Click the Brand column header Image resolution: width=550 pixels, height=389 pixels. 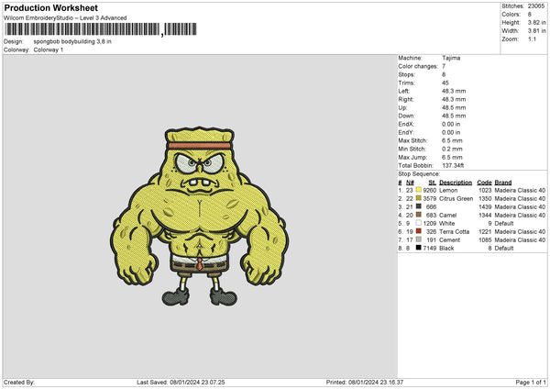point(503,183)
